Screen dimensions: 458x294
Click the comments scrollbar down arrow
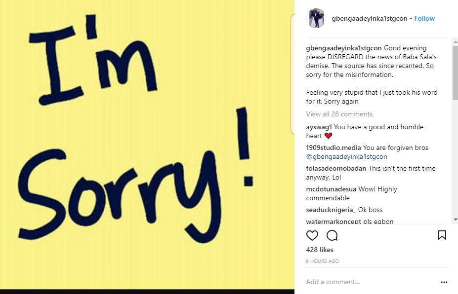(455, 220)
